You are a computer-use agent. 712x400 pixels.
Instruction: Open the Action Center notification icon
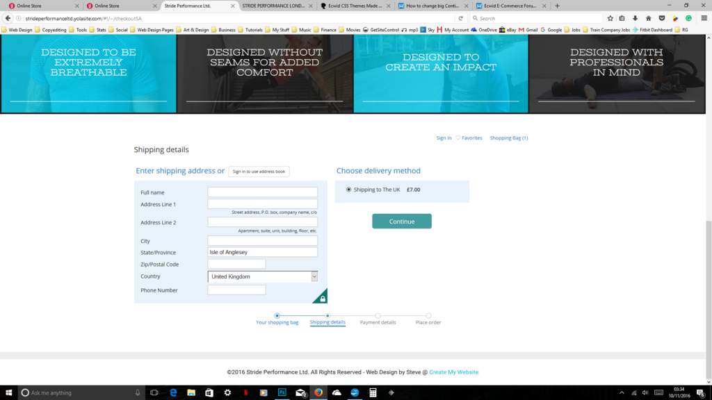701,393
